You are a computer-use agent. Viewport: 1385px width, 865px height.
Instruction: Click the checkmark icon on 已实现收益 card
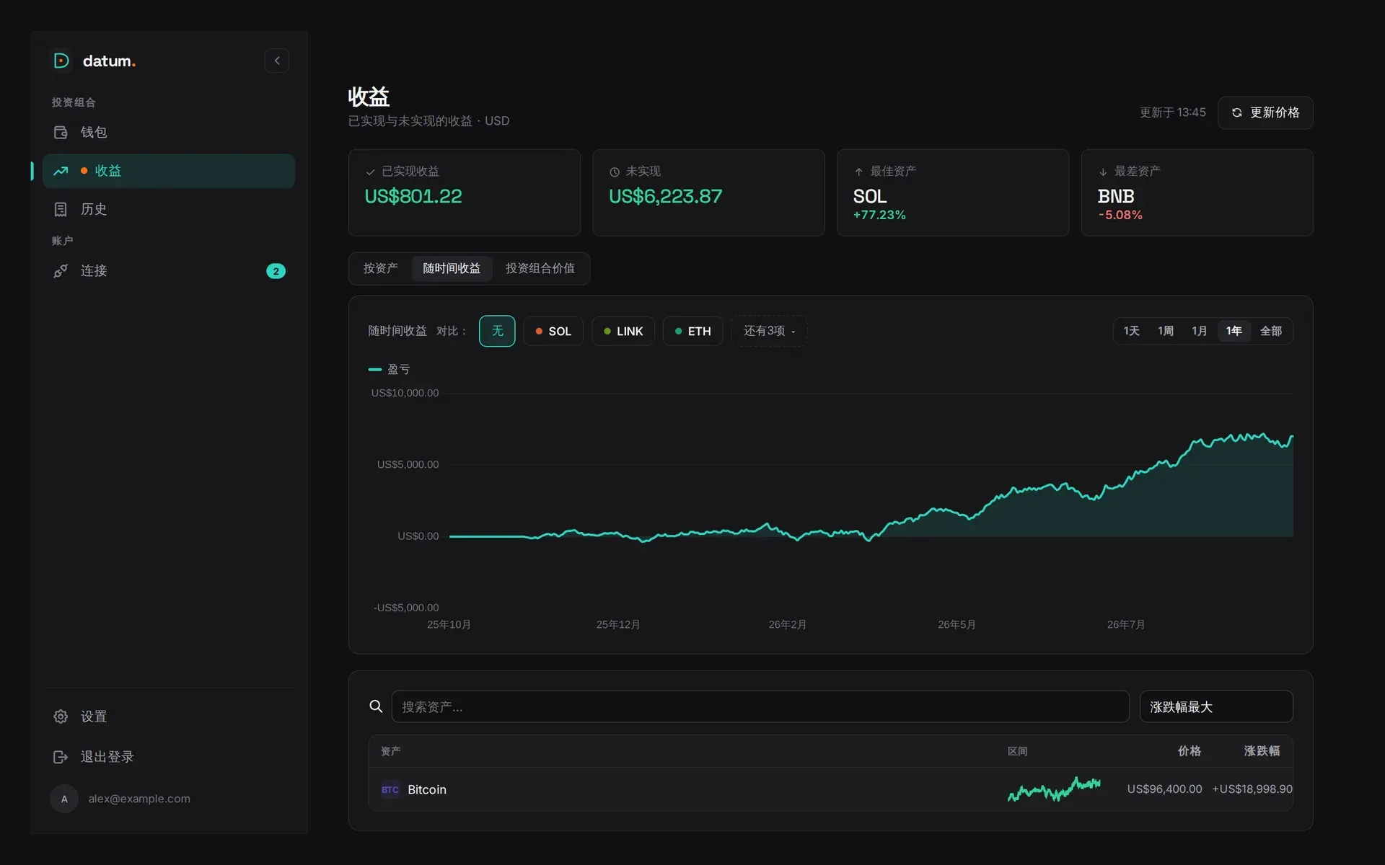[370, 172]
